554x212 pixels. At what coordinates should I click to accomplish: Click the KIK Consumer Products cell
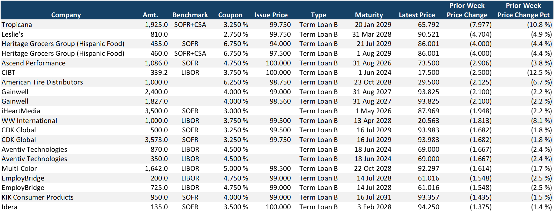(x=38, y=197)
